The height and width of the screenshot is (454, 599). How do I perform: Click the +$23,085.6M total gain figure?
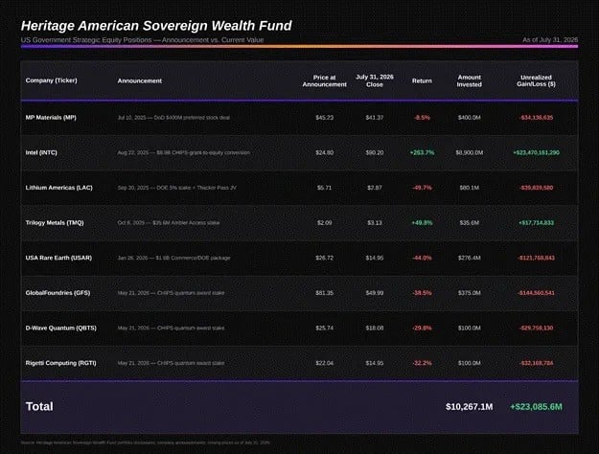point(536,407)
